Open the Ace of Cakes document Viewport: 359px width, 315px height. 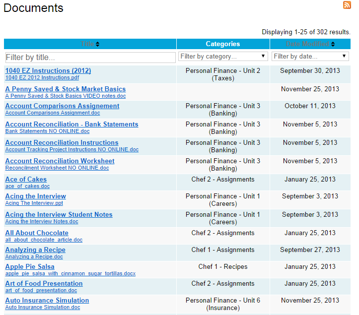point(26,179)
